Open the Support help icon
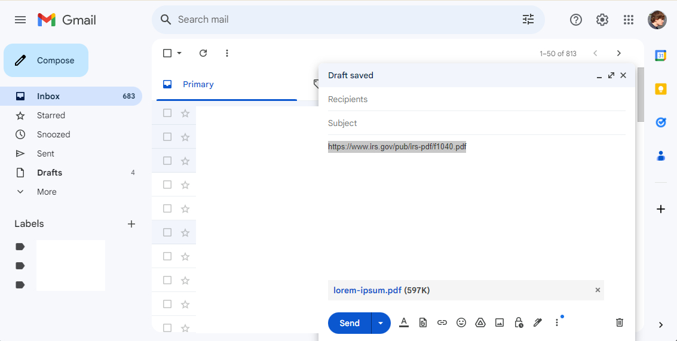This screenshot has width=677, height=341. [576, 20]
